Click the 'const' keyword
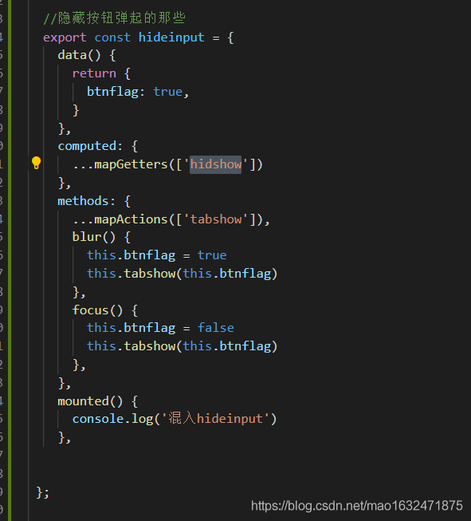The image size is (471, 521). point(112,37)
